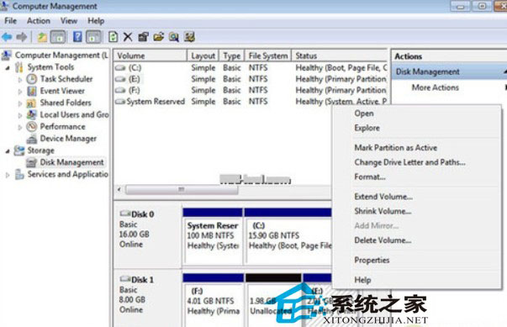Click the open folder toolbar icon
This screenshot has height=327, width=507.
(x=158, y=37)
